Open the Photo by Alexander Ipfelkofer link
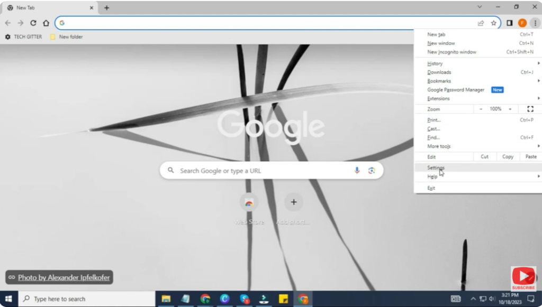 point(59,277)
